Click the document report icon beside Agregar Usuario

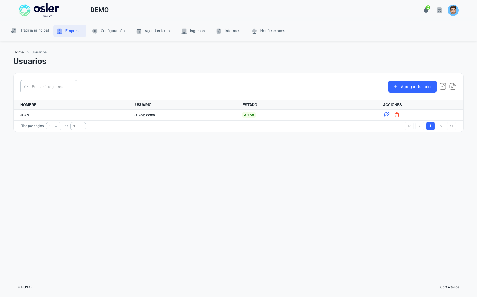pos(443,87)
